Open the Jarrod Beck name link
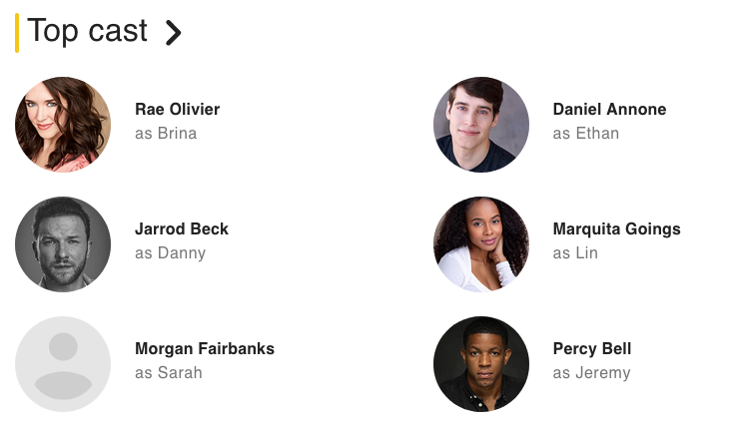733x430 pixels. pyautogui.click(x=182, y=229)
